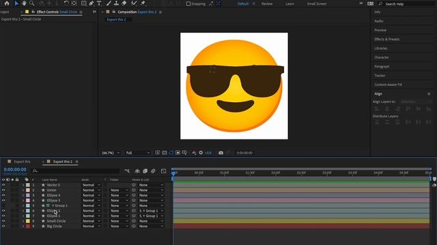Hide the Vector 5 layer

click(3, 184)
